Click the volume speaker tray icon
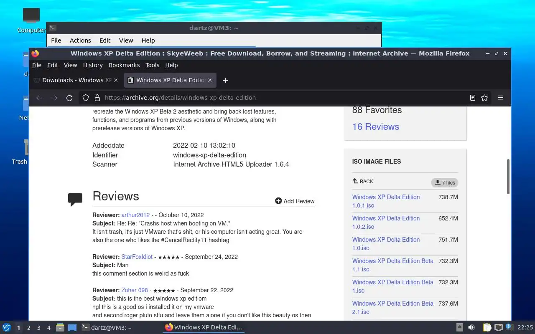This screenshot has width=535, height=334. point(471,328)
